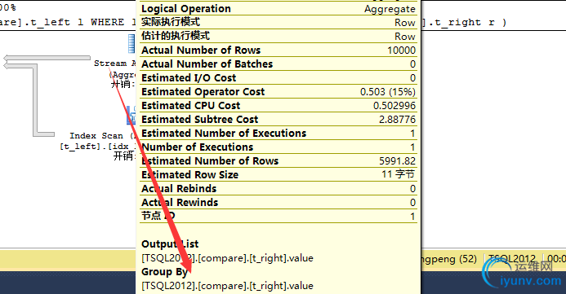Click the Estimated Number of Rows label

pos(210,161)
